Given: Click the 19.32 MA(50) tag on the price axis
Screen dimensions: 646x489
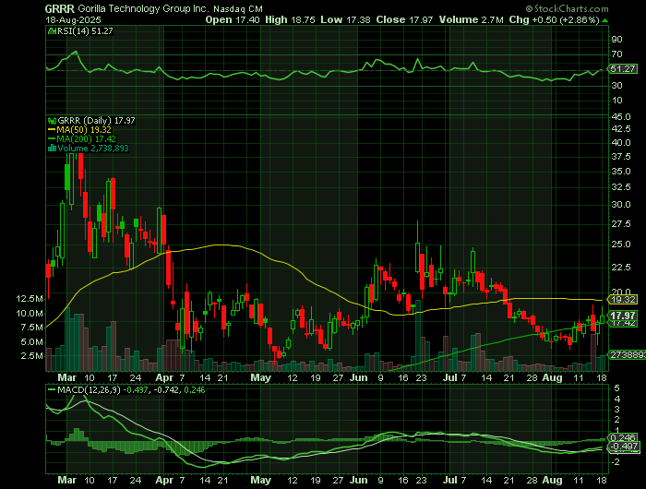Looking at the screenshot, I should point(623,300).
